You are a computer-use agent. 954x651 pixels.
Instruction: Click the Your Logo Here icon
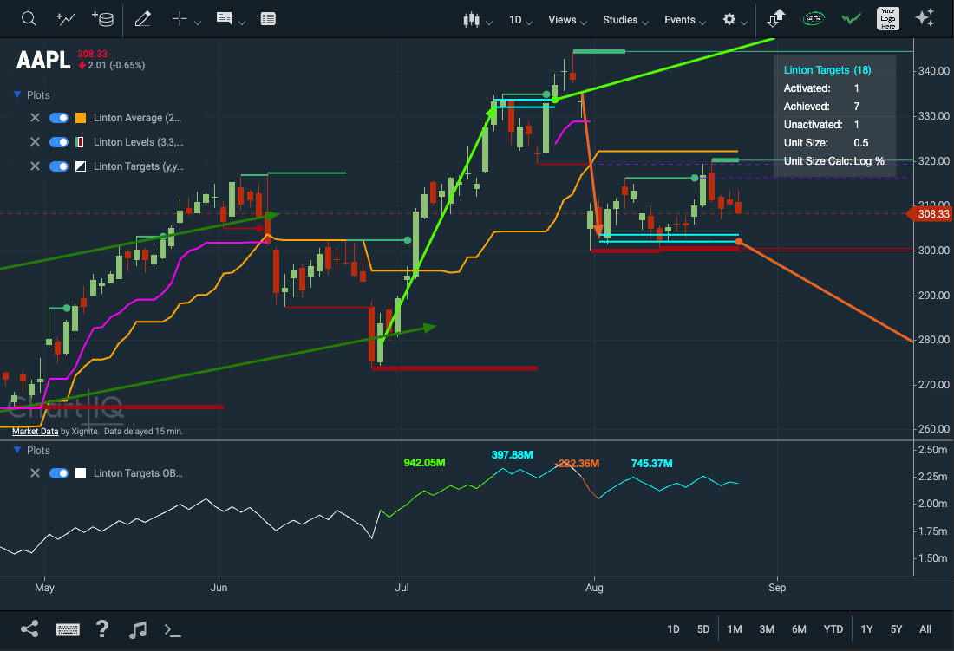click(x=888, y=19)
